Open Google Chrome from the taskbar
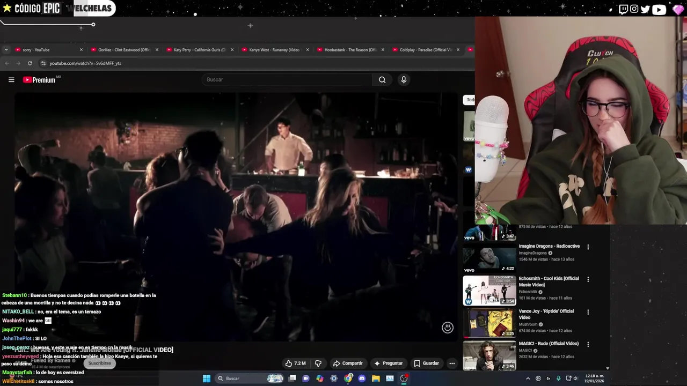 [348, 378]
